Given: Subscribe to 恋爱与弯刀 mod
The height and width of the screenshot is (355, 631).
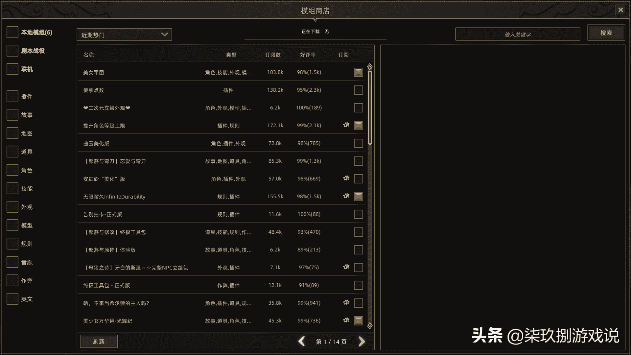Looking at the screenshot, I should (359, 161).
